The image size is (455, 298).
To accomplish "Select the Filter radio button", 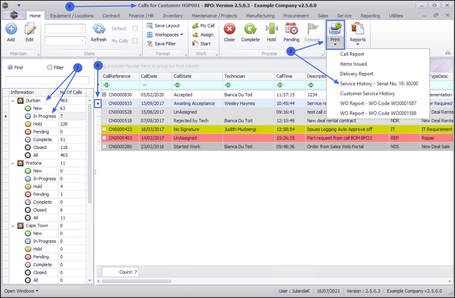I will tap(50, 67).
